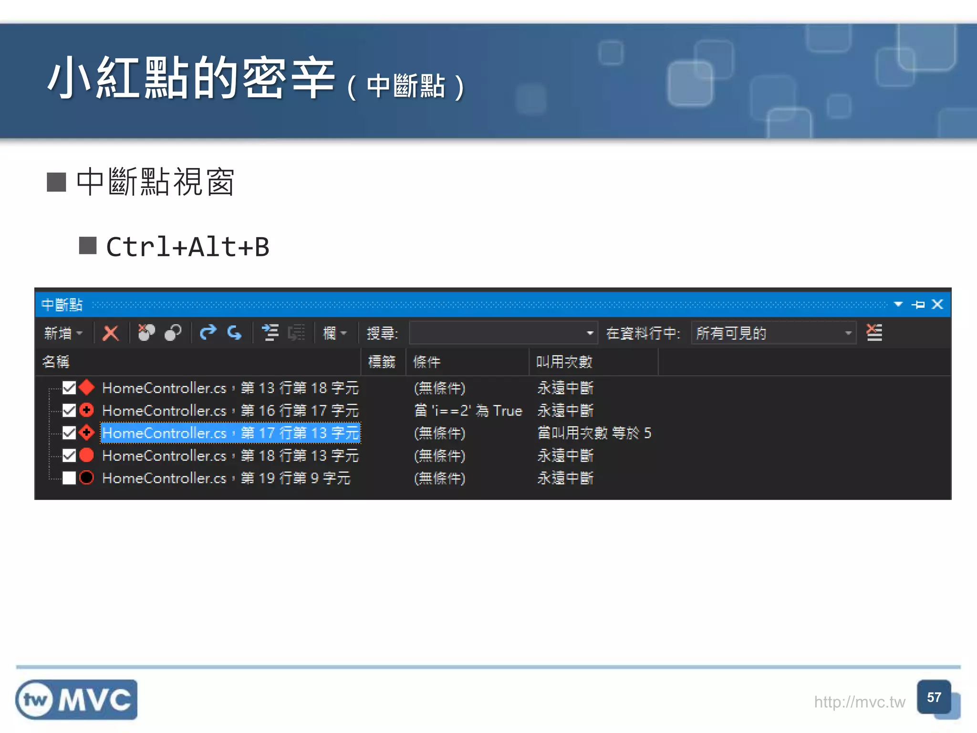Uncheck the line 18 breakpoint checkbox

point(69,455)
